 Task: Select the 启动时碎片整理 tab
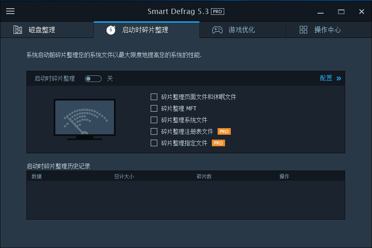[147, 30]
